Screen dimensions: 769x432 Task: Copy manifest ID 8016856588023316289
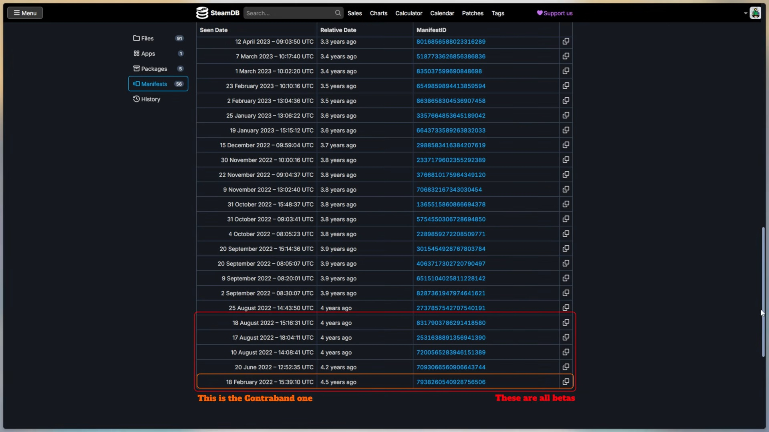click(x=566, y=42)
